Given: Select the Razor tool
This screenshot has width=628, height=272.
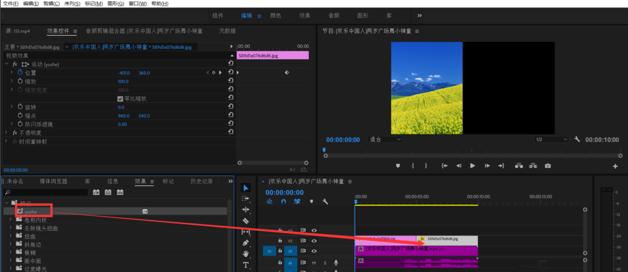Looking at the screenshot, I should pyautogui.click(x=246, y=220).
